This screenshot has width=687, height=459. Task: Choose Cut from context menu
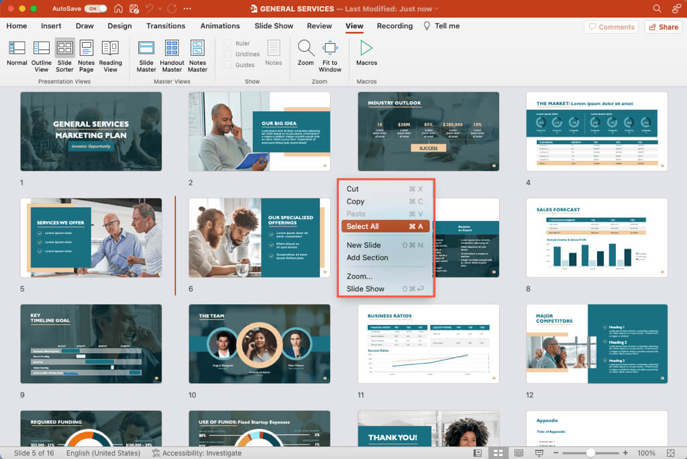point(385,189)
